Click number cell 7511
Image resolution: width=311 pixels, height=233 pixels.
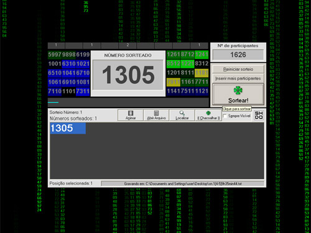187,91
